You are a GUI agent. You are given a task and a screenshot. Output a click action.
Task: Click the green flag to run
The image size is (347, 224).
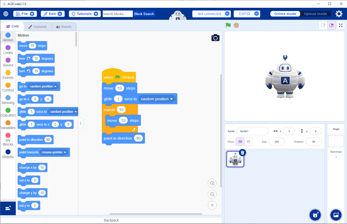228,25
